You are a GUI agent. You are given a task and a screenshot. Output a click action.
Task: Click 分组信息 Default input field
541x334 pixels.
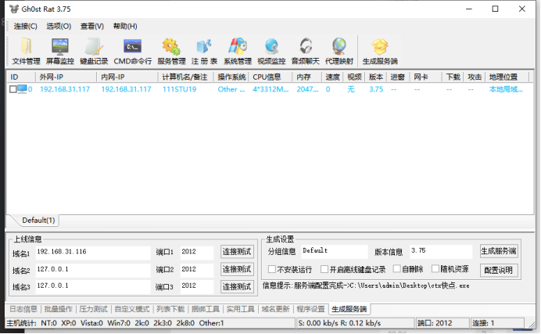(x=335, y=251)
